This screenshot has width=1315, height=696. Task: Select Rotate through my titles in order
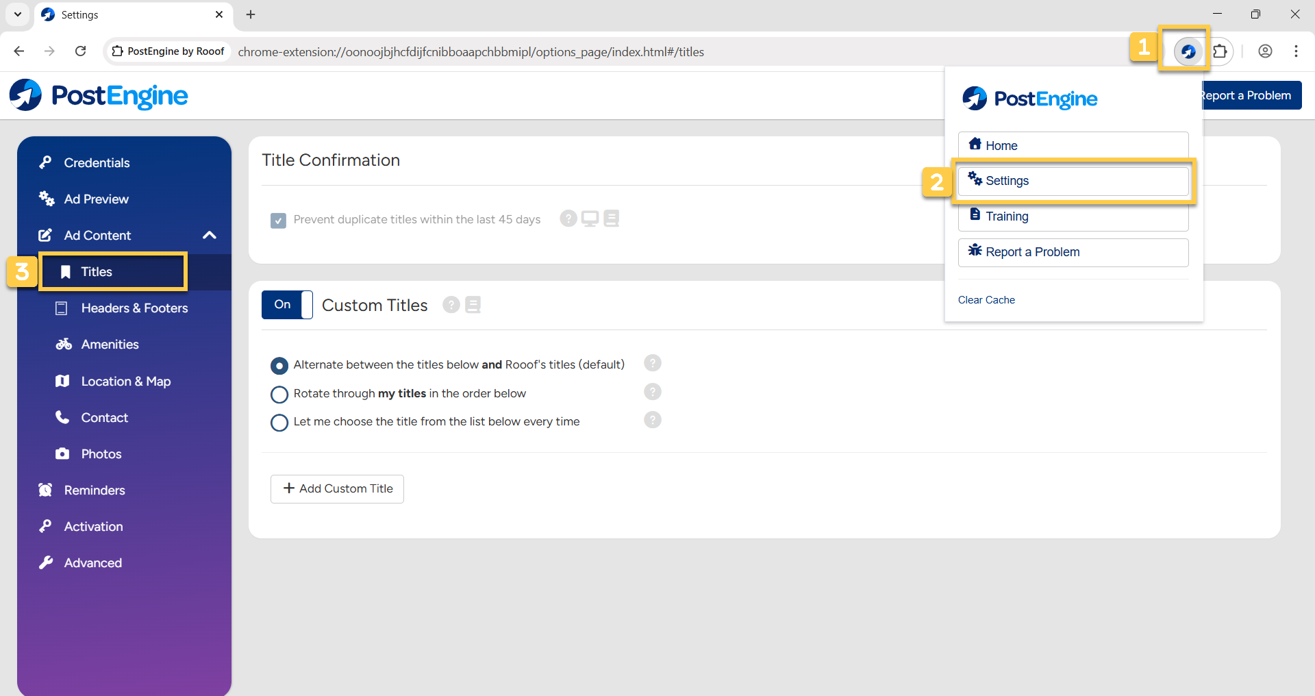coord(279,395)
